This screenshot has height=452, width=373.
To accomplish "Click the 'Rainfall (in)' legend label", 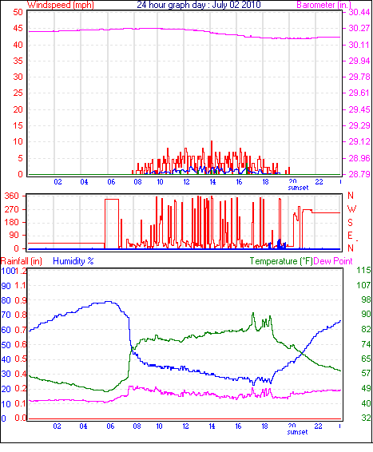I will tap(22, 261).
